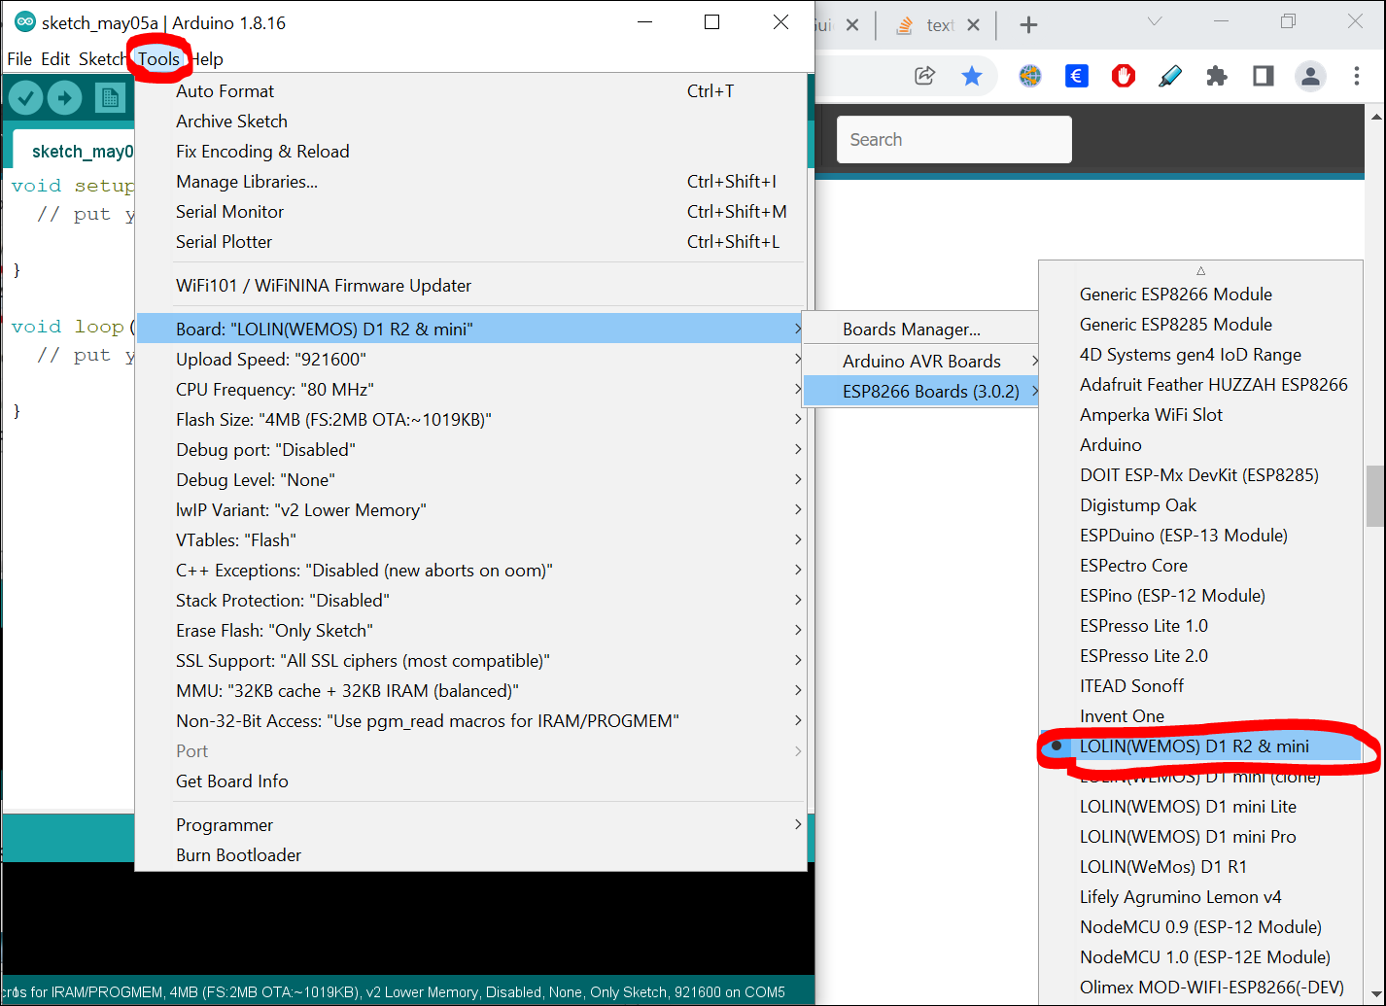1386x1006 pixels.
Task: Expand the Debug Level submenu
Action: [x=470, y=479]
